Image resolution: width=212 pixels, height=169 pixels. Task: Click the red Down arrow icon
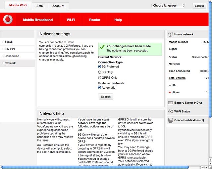point(170,93)
